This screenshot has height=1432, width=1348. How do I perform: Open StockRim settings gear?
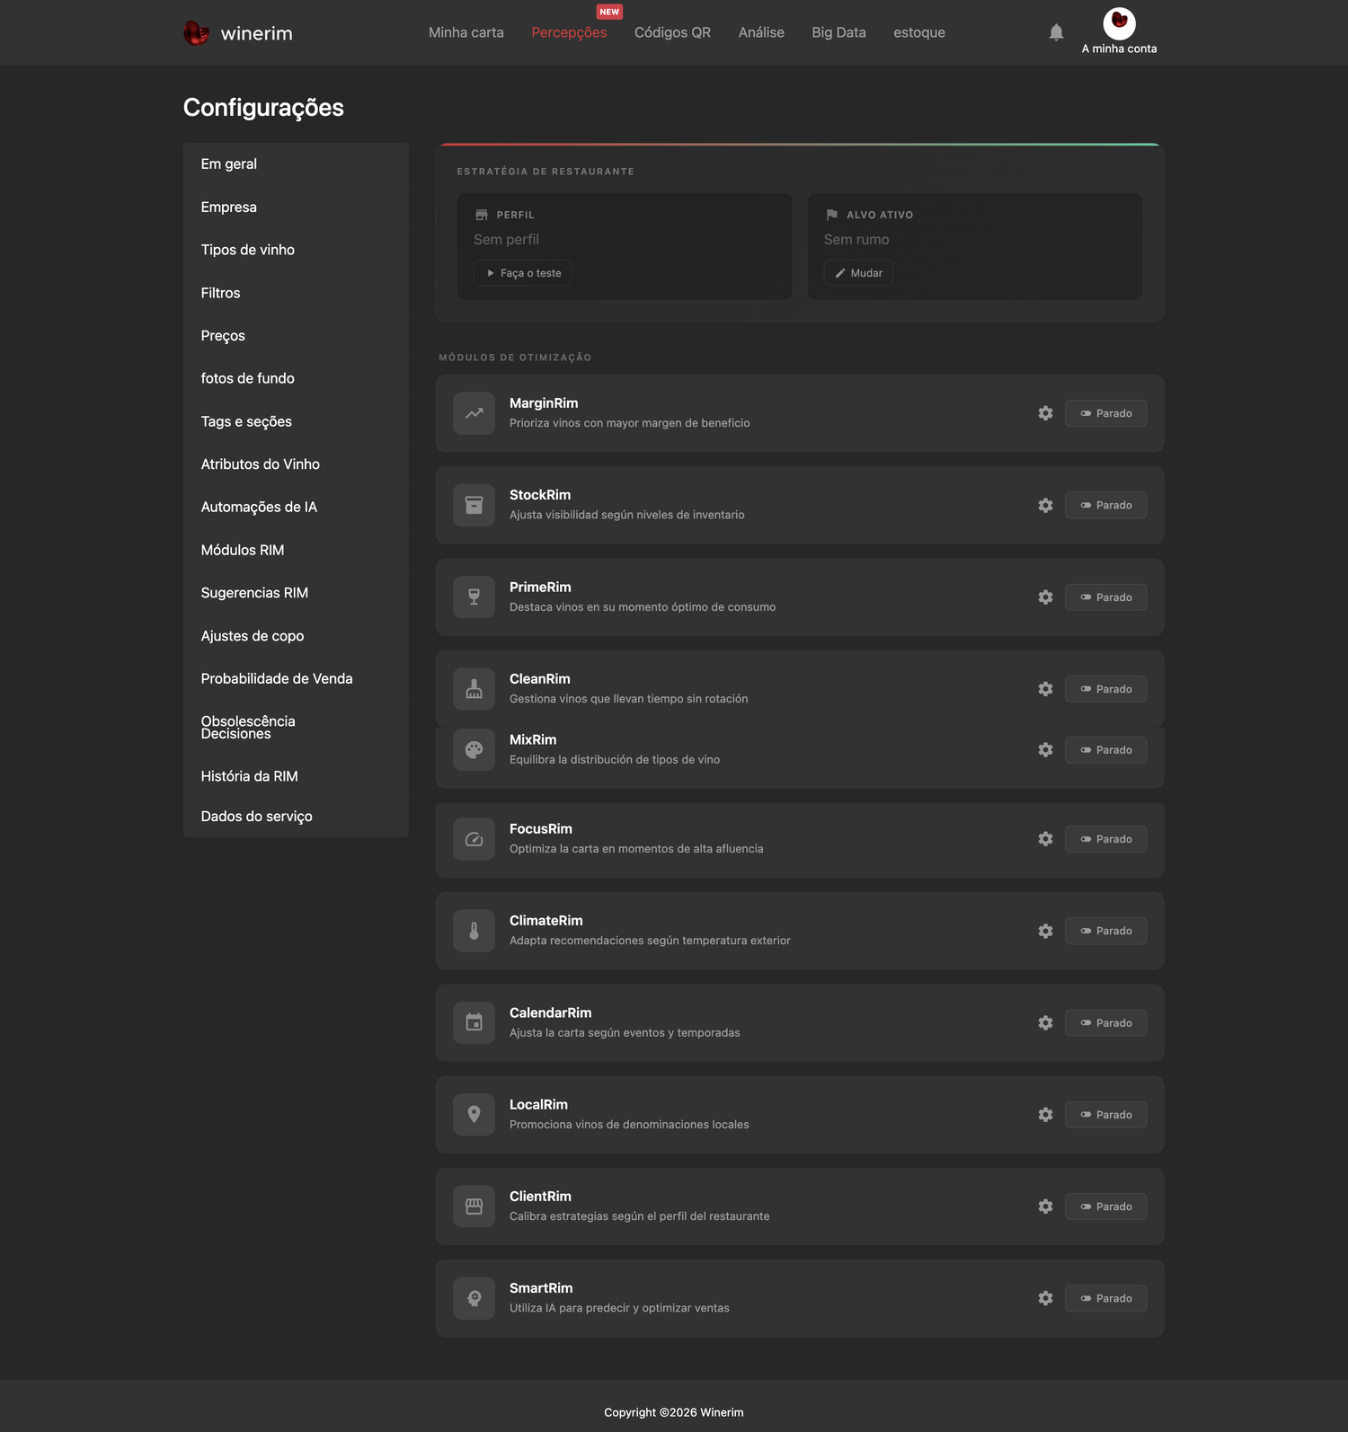[x=1045, y=505]
